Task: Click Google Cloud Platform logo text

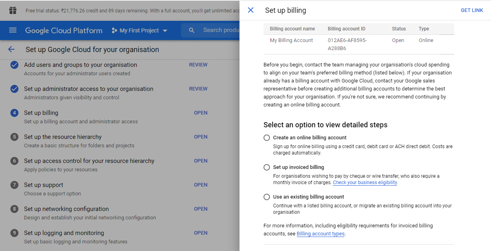Action: point(64,30)
